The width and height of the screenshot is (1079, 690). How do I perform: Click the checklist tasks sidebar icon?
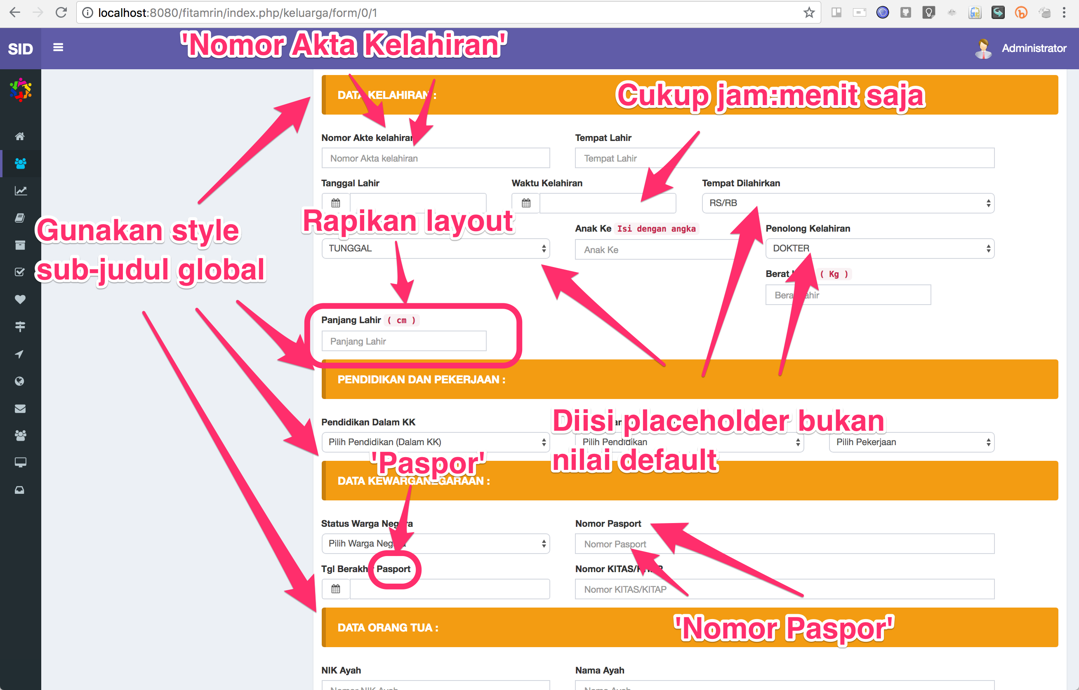20,272
